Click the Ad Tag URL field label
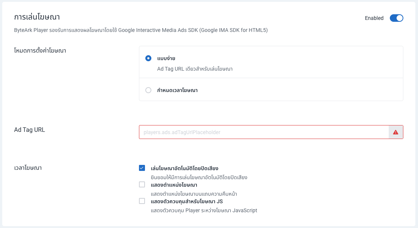The image size is (418, 228). 29,130
